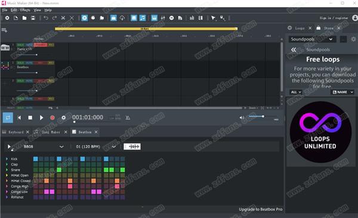Toggle MUTE on the Piano VSTi track
The height and width of the screenshot is (218, 358).
point(29,45)
